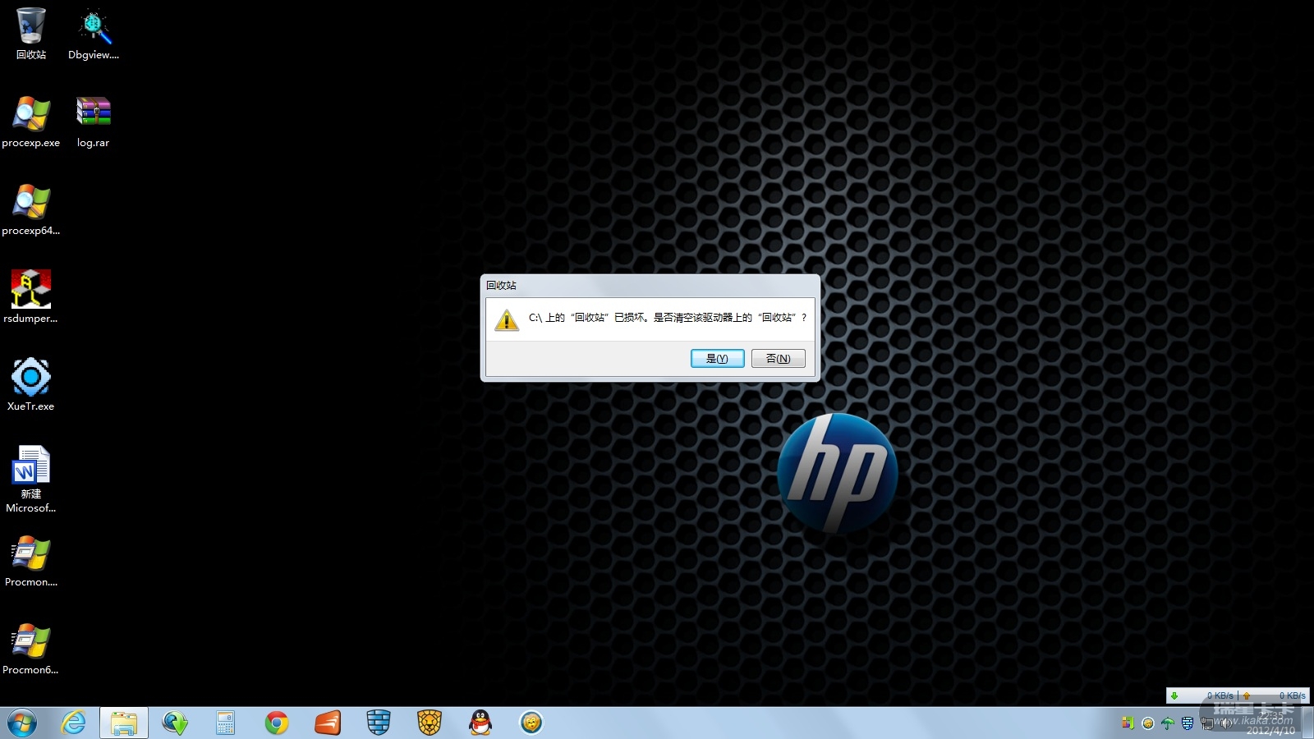Image resolution: width=1314 pixels, height=739 pixels.
Task: Click the clock showing 2012/4/10
Action: point(1270,723)
